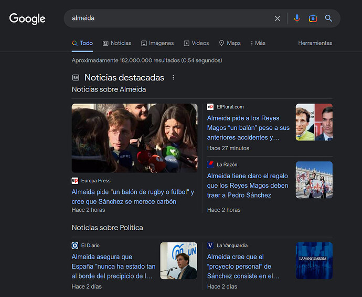Click the Noticias sobre Almeida heading
362x297 pixels.
(109, 89)
